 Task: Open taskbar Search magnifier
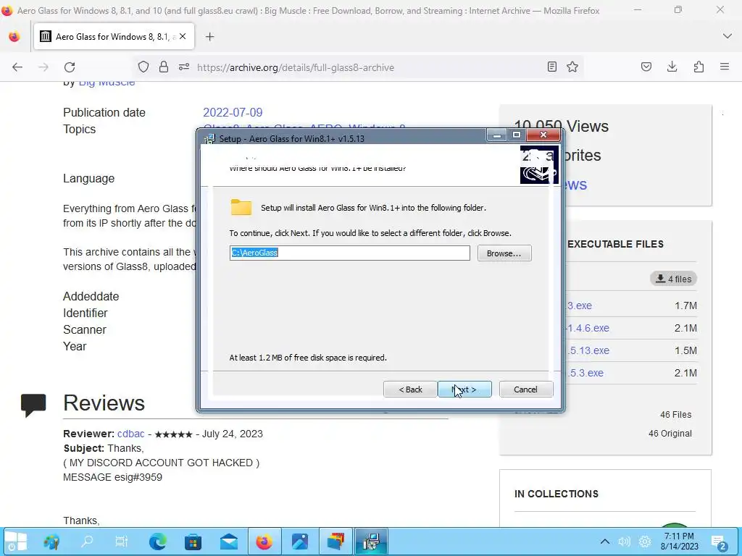pyautogui.click(x=87, y=542)
